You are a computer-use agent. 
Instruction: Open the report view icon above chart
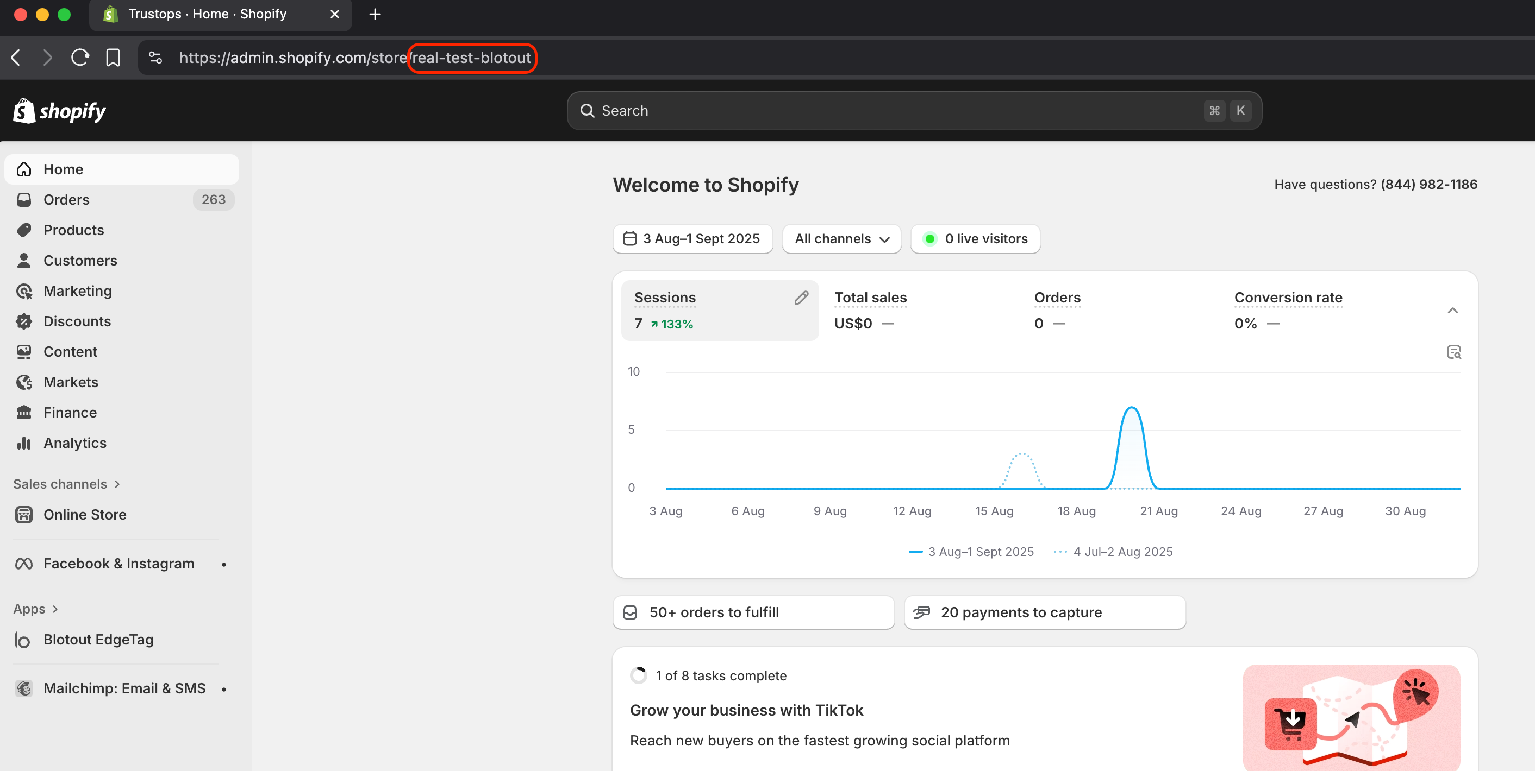(1453, 352)
